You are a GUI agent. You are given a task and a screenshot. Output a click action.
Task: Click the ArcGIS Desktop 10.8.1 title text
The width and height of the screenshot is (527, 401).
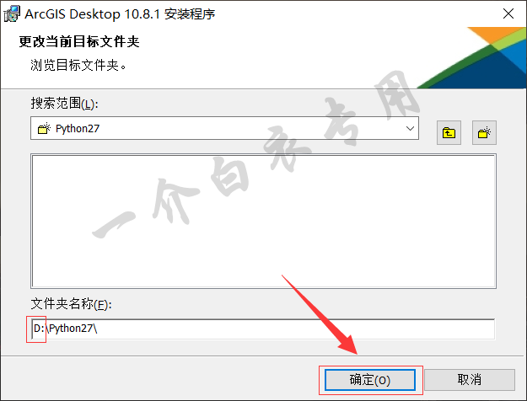pyautogui.click(x=120, y=14)
